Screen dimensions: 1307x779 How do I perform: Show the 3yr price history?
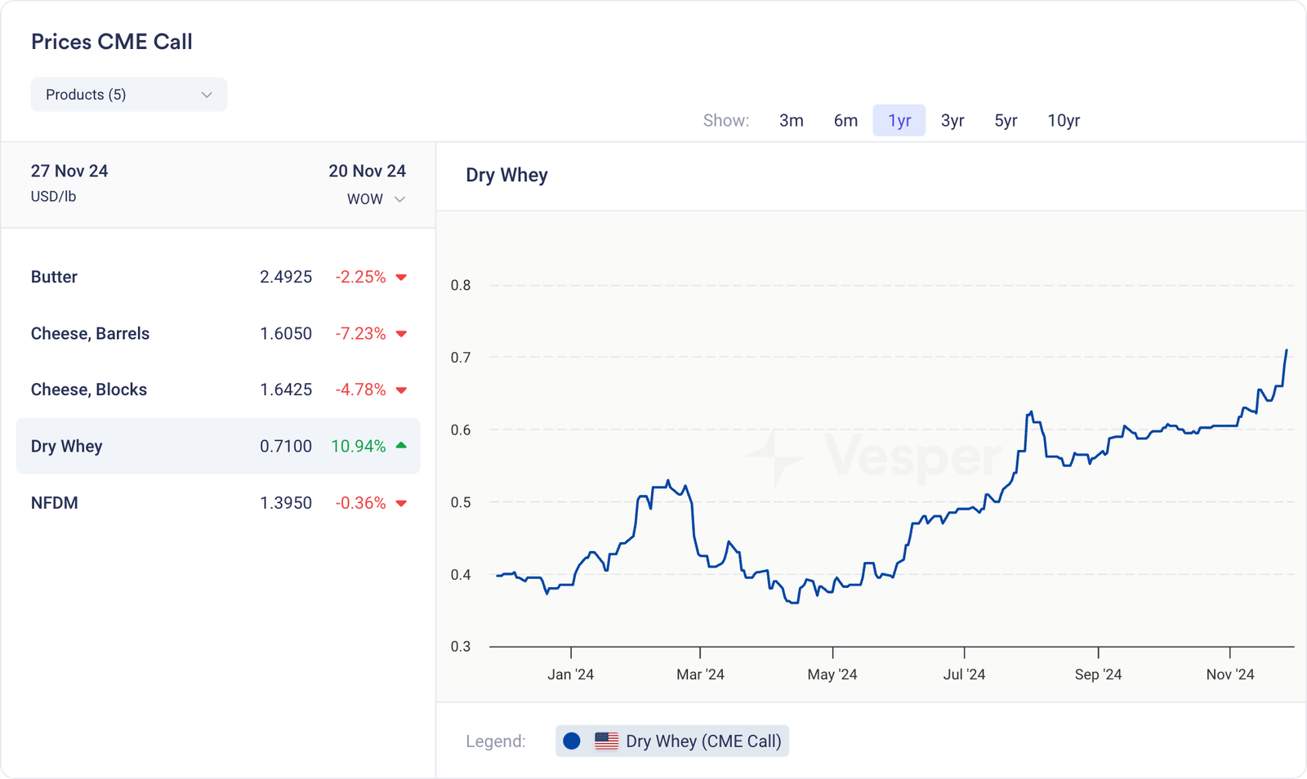pos(952,121)
